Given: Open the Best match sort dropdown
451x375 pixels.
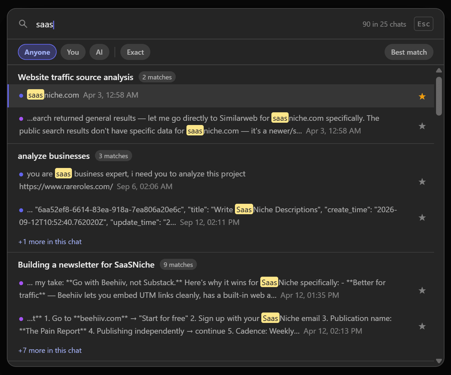Looking at the screenshot, I should point(409,52).
